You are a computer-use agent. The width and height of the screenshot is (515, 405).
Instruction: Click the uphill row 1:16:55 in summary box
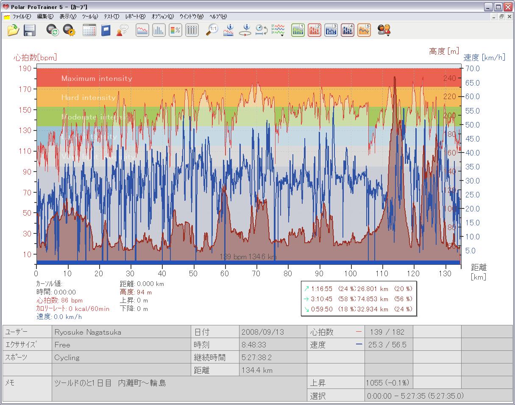pos(358,288)
